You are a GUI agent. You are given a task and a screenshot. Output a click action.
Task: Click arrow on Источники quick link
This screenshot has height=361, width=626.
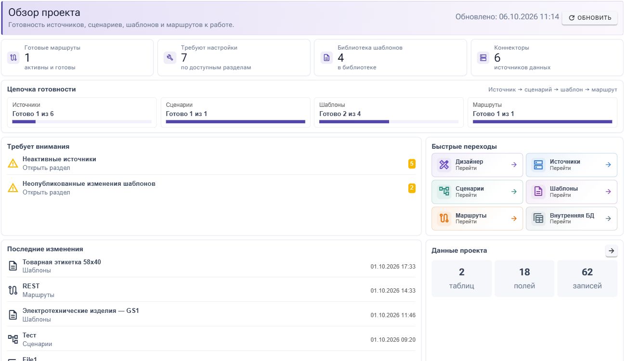click(608, 165)
